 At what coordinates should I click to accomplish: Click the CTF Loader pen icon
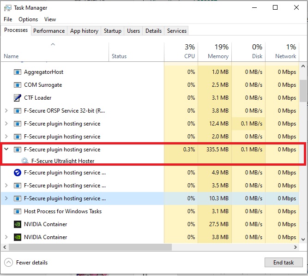18,98
